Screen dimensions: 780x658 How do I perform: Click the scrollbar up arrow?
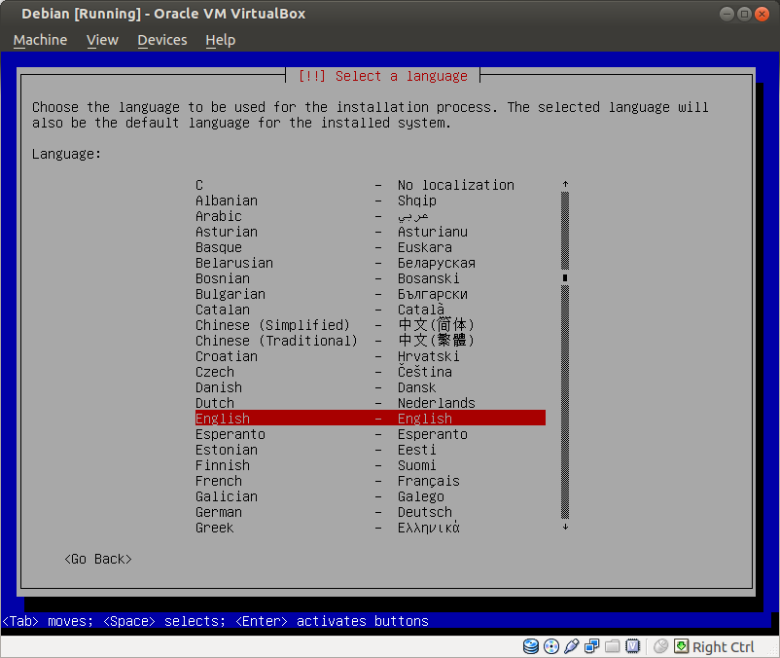coord(565,184)
